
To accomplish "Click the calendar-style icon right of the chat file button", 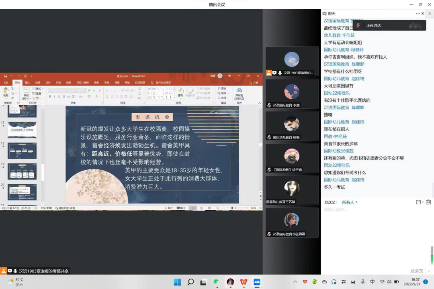I will click(428, 202).
